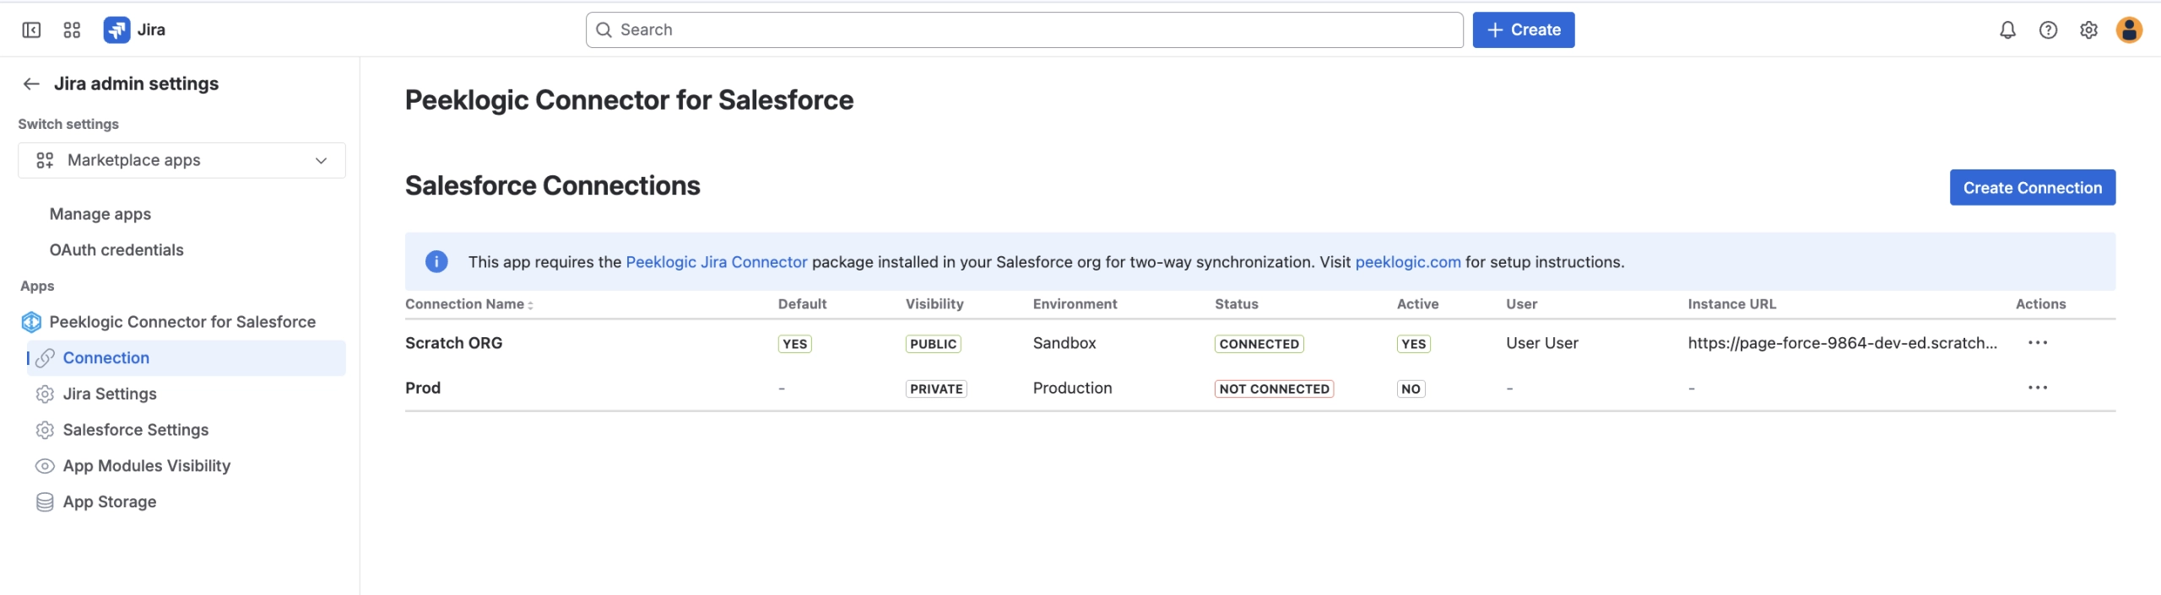The image size is (2161, 595).
Task: Click the blue info icon in banner
Action: pyautogui.click(x=436, y=262)
